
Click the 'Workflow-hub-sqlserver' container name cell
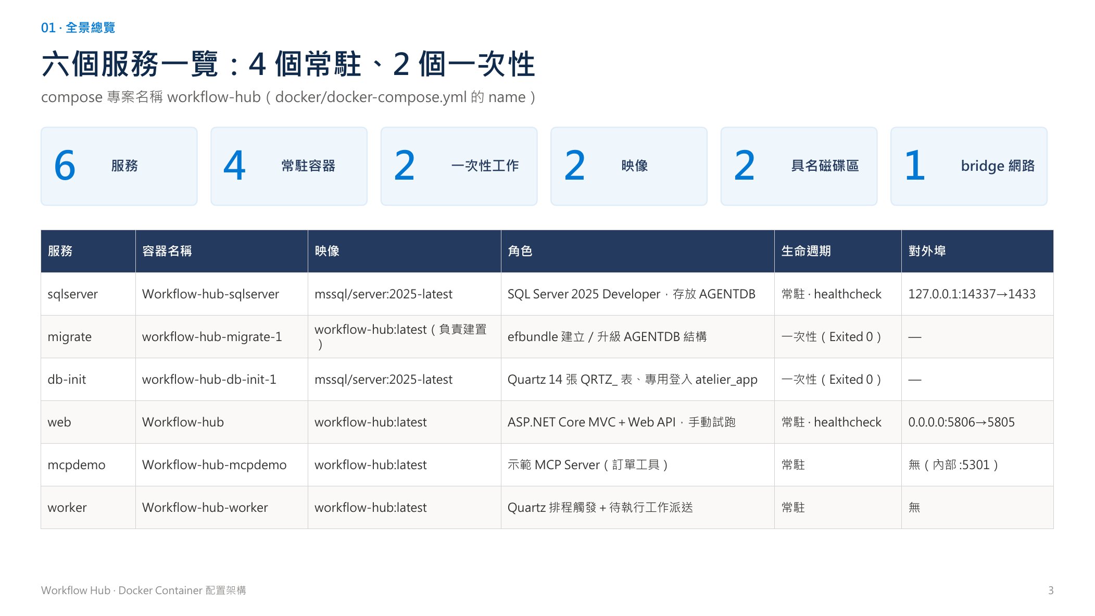click(222, 294)
